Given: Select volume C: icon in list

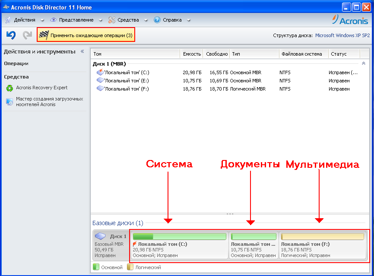Looking at the screenshot, I should point(100,72).
